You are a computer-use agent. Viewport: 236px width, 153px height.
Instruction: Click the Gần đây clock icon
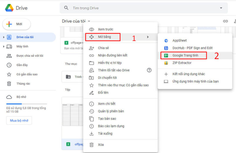click(9, 65)
